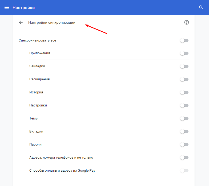
Task: Click the Приложения label
Action: [39, 53]
